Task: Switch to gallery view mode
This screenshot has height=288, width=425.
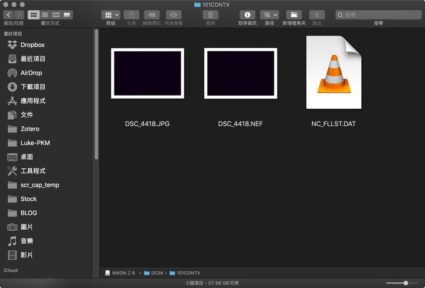Action: [x=67, y=15]
